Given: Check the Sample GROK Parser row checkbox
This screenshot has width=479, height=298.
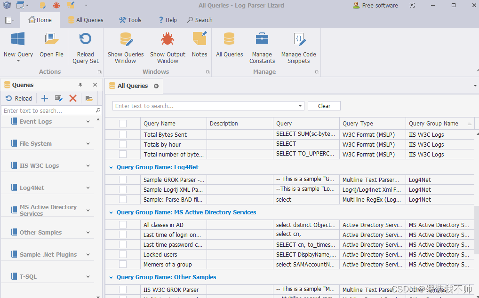Looking at the screenshot, I should pyautogui.click(x=123, y=180).
